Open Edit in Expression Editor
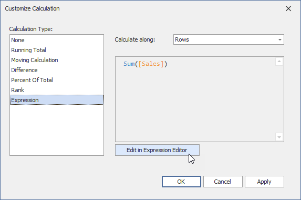Image resolution: width=301 pixels, height=200 pixels. coord(157,150)
